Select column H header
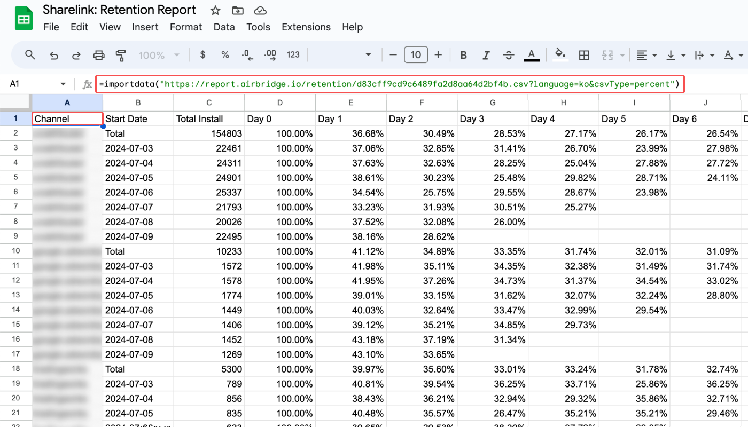This screenshot has width=748, height=427. click(x=564, y=102)
